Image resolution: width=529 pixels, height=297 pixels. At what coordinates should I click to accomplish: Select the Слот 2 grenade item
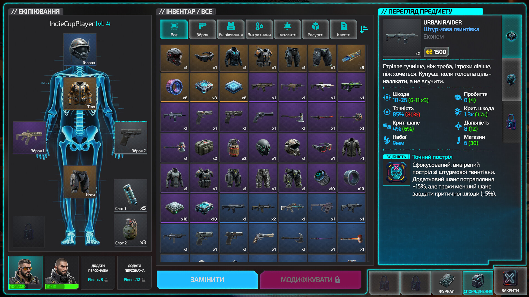(131, 230)
